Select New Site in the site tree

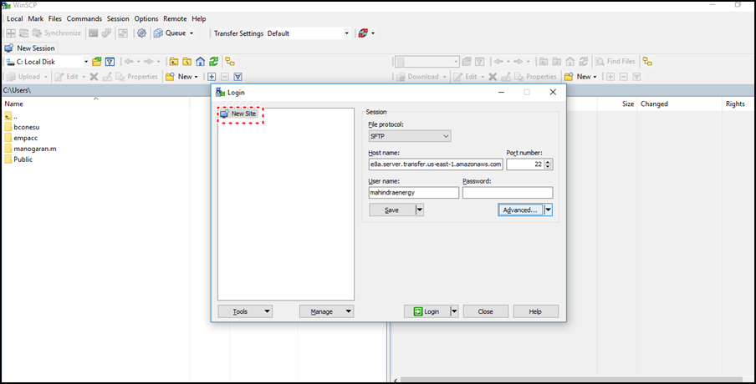pos(240,114)
